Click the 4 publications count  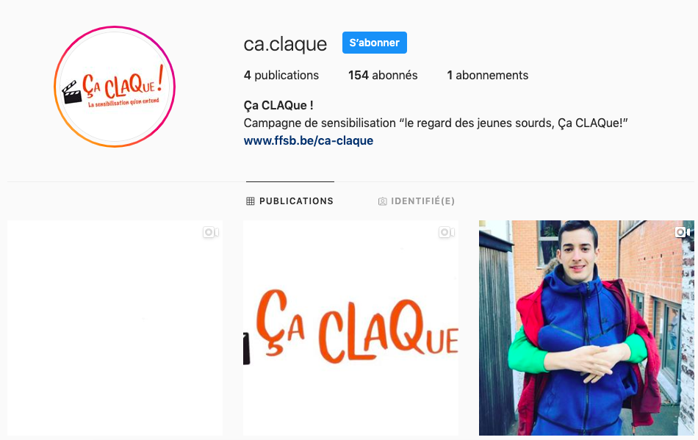pyautogui.click(x=281, y=75)
